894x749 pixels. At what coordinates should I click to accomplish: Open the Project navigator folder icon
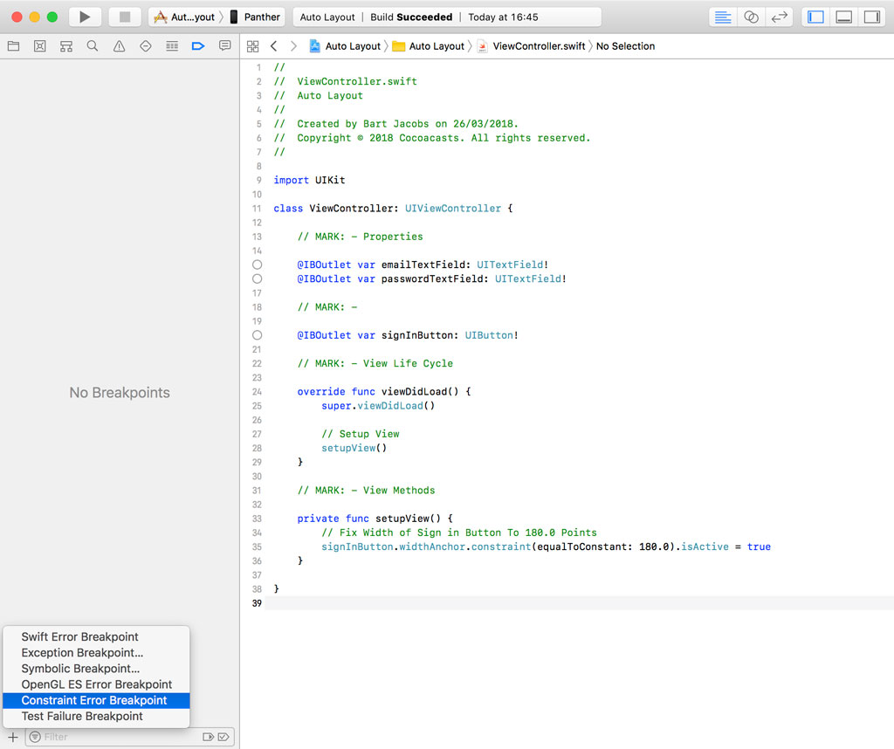tap(13, 45)
